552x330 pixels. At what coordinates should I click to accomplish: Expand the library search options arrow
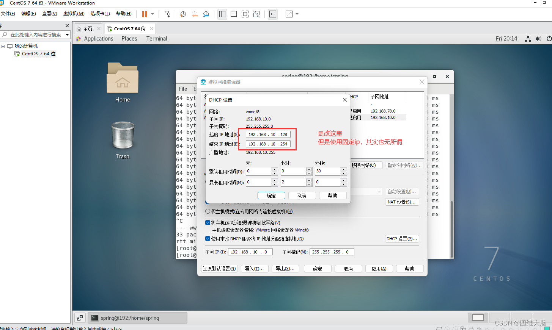pos(67,34)
